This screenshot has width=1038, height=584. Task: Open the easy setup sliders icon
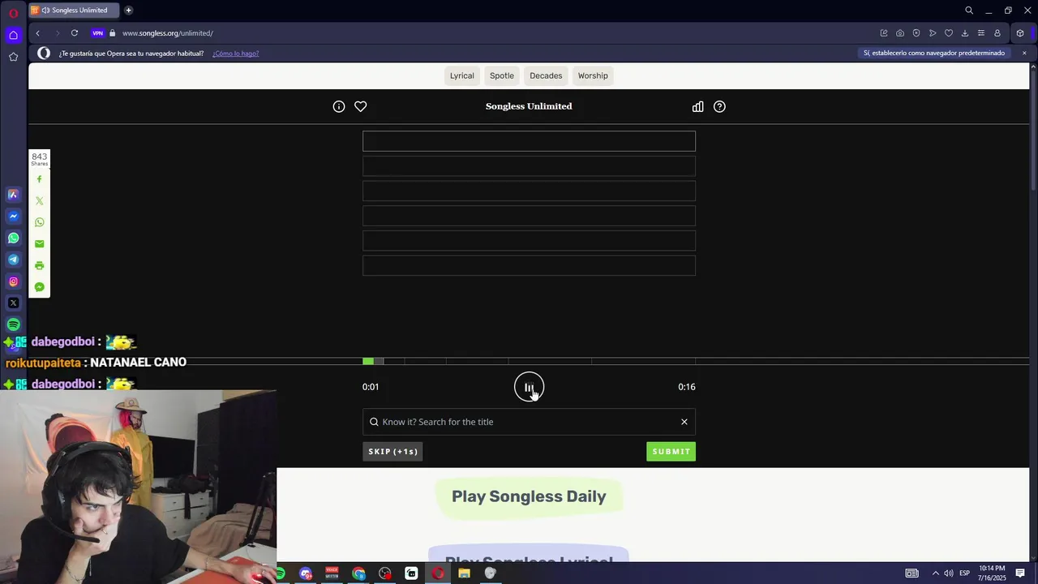pyautogui.click(x=981, y=33)
